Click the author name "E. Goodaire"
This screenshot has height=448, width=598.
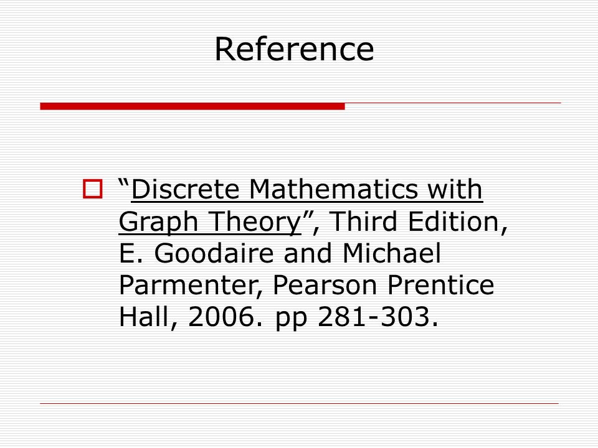click(197, 253)
